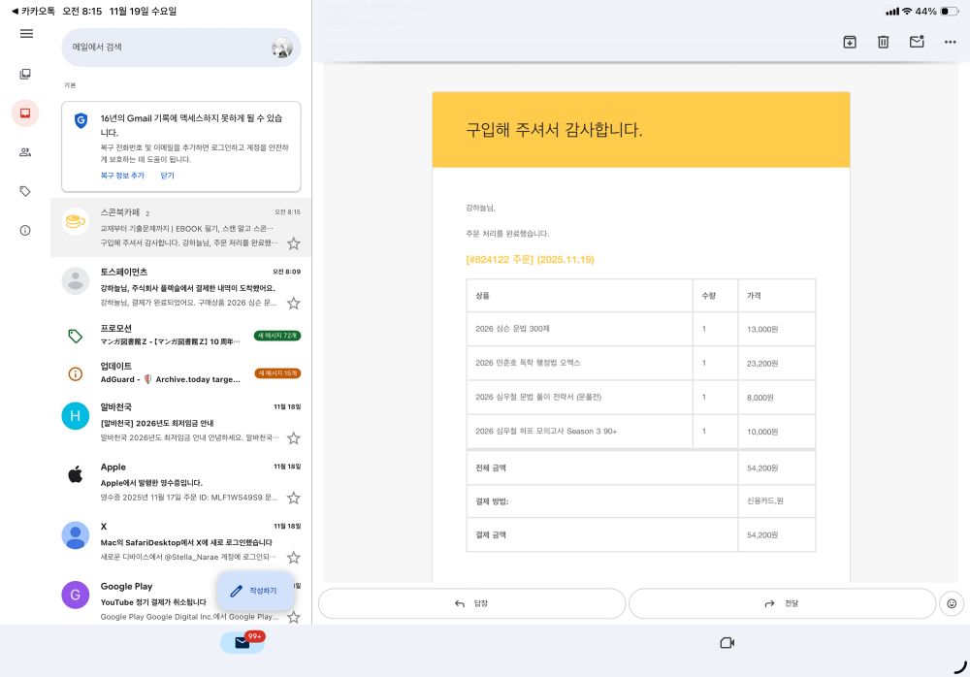Tap the Google shield security icon
Viewport: 970px width, 677px height.
[x=81, y=120]
